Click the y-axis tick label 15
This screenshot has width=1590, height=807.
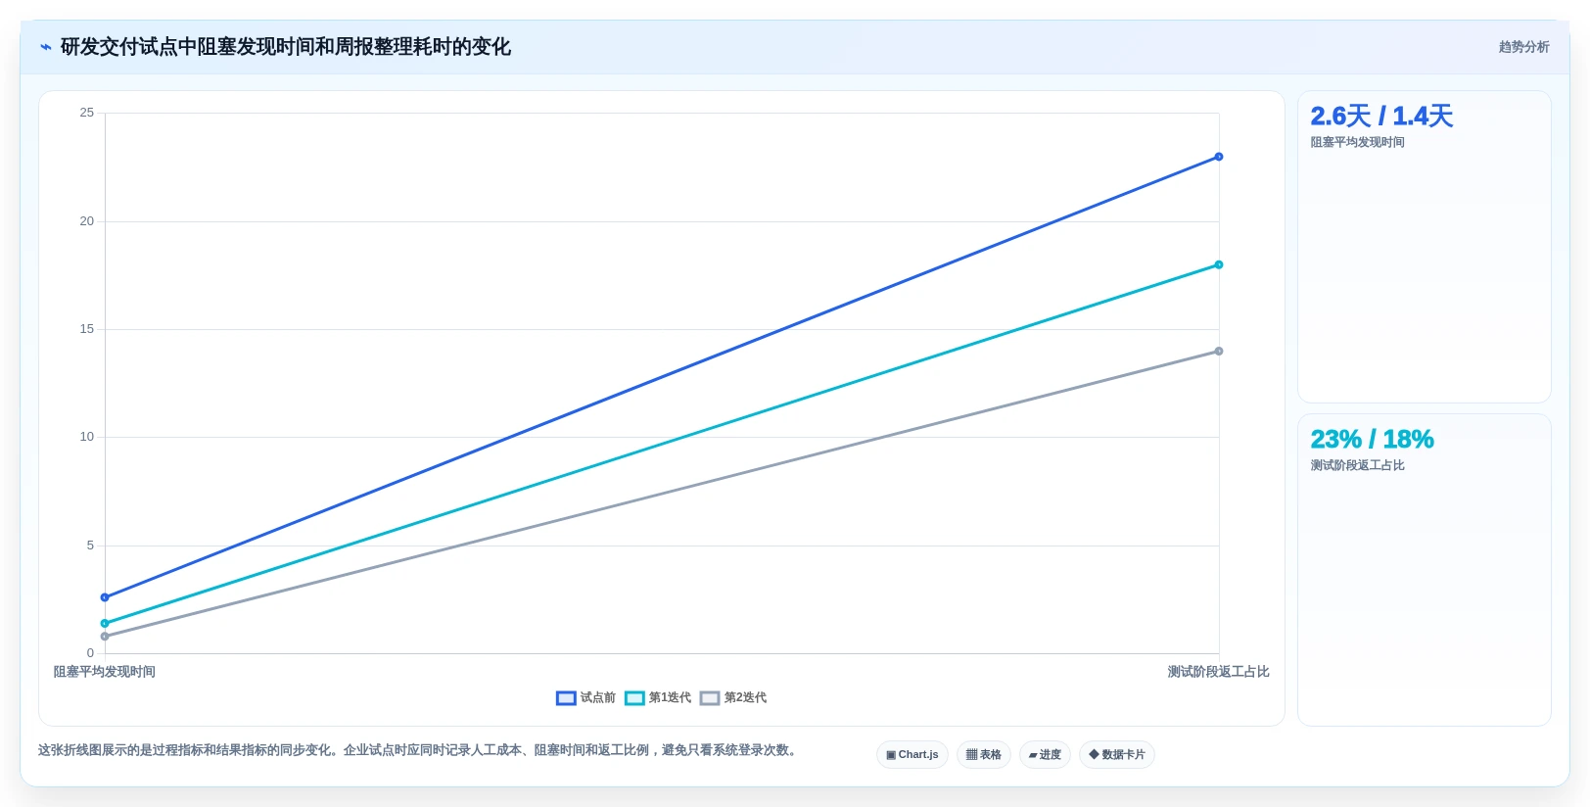point(87,329)
